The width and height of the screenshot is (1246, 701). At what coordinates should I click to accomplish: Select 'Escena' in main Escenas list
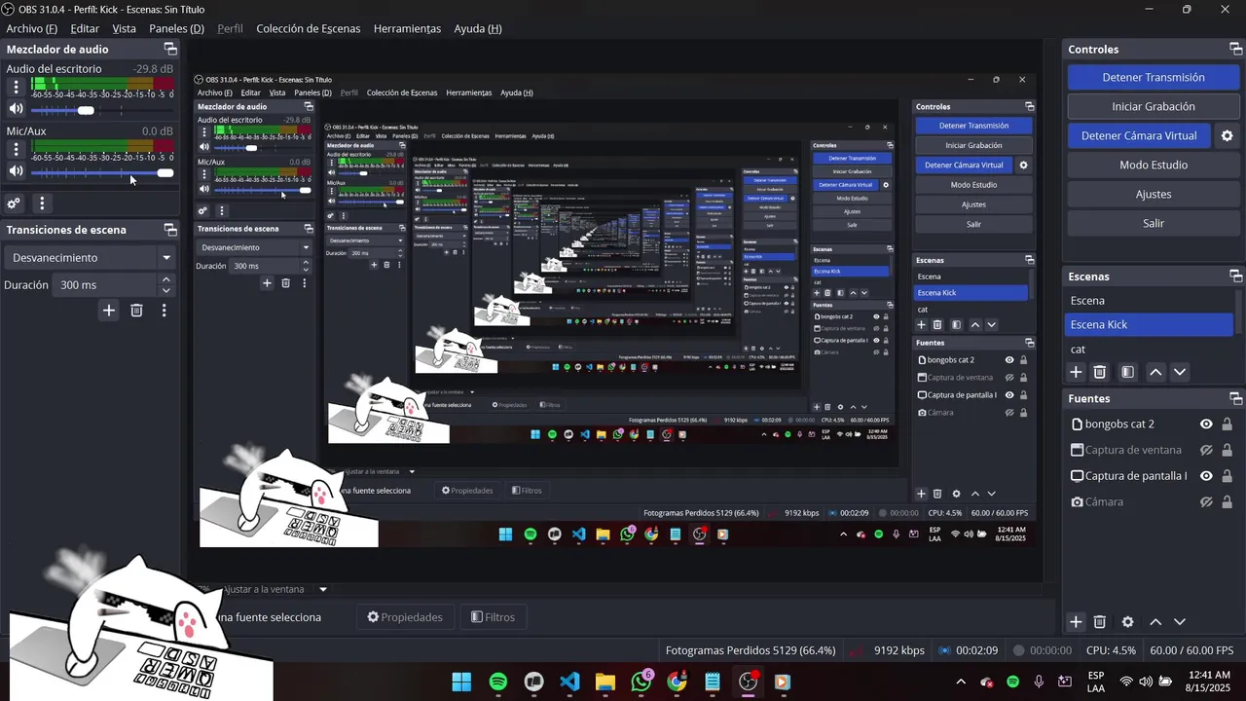pos(1149,300)
